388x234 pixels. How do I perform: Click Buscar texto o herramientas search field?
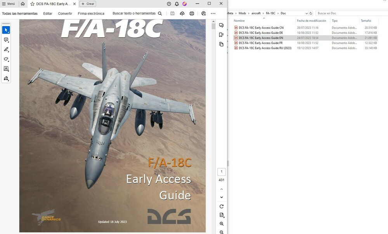click(137, 13)
